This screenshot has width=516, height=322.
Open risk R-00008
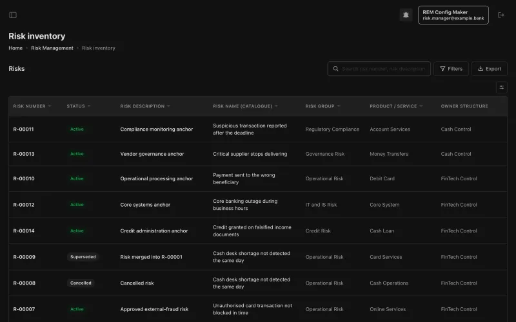24,283
